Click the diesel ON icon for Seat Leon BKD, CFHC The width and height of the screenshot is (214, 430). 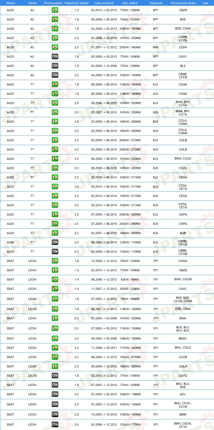pyautogui.click(x=55, y=404)
